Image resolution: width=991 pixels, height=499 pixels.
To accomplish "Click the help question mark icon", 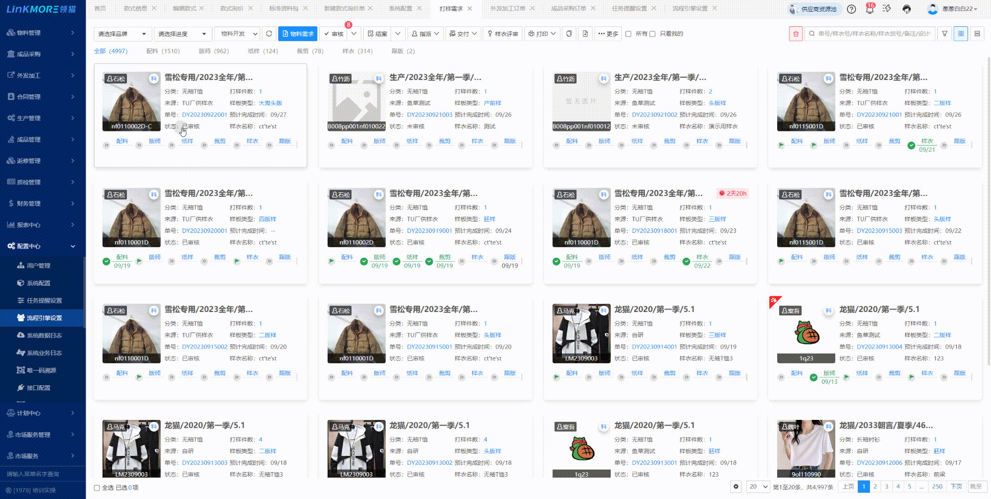I will pos(851,9).
